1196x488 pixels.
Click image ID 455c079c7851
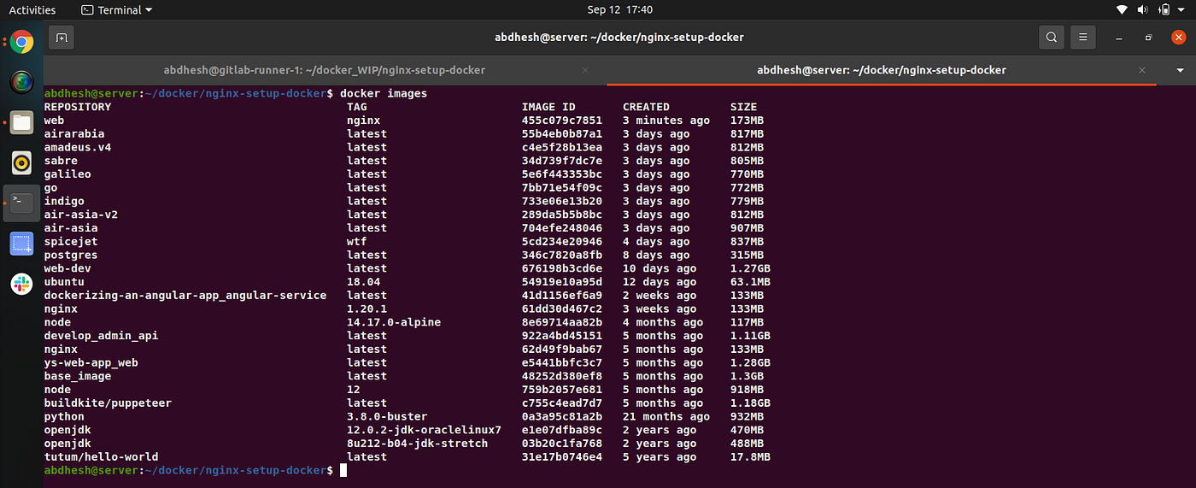click(x=562, y=121)
